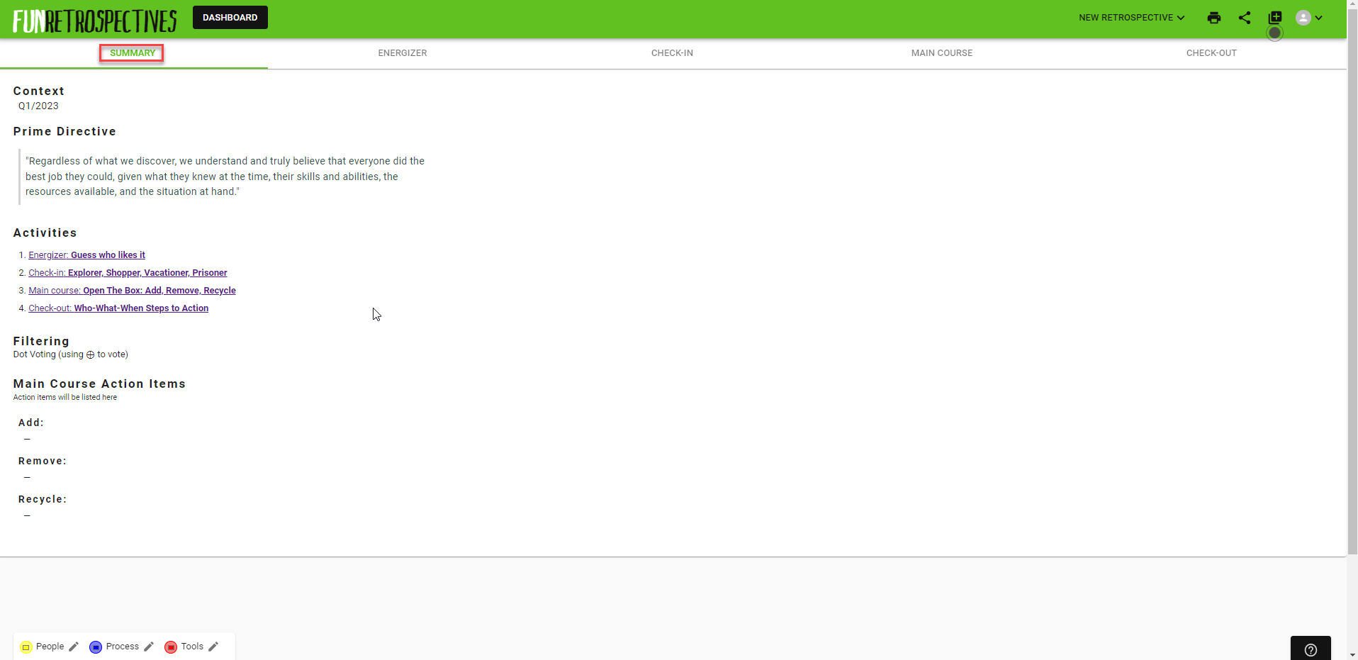Image resolution: width=1358 pixels, height=660 pixels.
Task: Open the Check-out: Who-What-When Steps to Action link
Action: [x=118, y=308]
